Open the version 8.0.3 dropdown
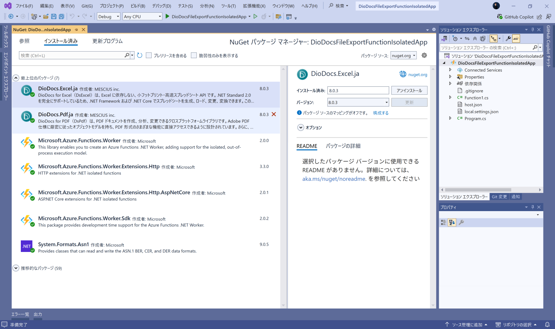The height and width of the screenshot is (329, 555). click(358, 102)
